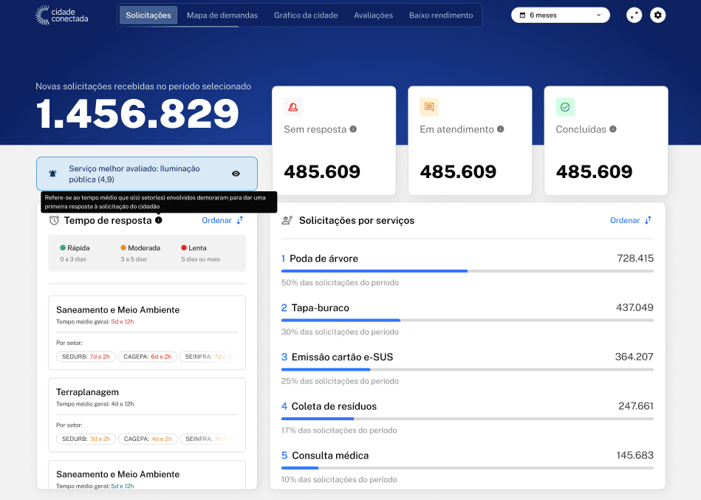
Task: Switch to Mapa de demandas tab
Action: tap(222, 16)
